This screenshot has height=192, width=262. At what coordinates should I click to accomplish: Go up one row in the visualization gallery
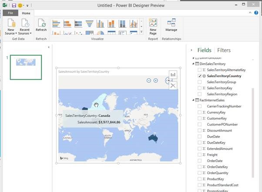click(x=141, y=21)
